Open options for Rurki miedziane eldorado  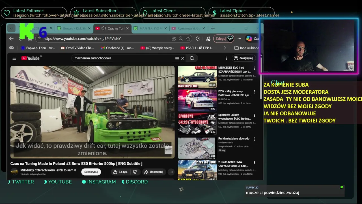point(254,139)
